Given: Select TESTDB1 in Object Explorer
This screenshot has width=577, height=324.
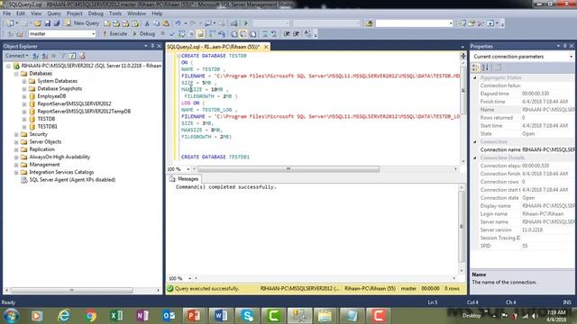Looking at the screenshot, I should 47,126.
